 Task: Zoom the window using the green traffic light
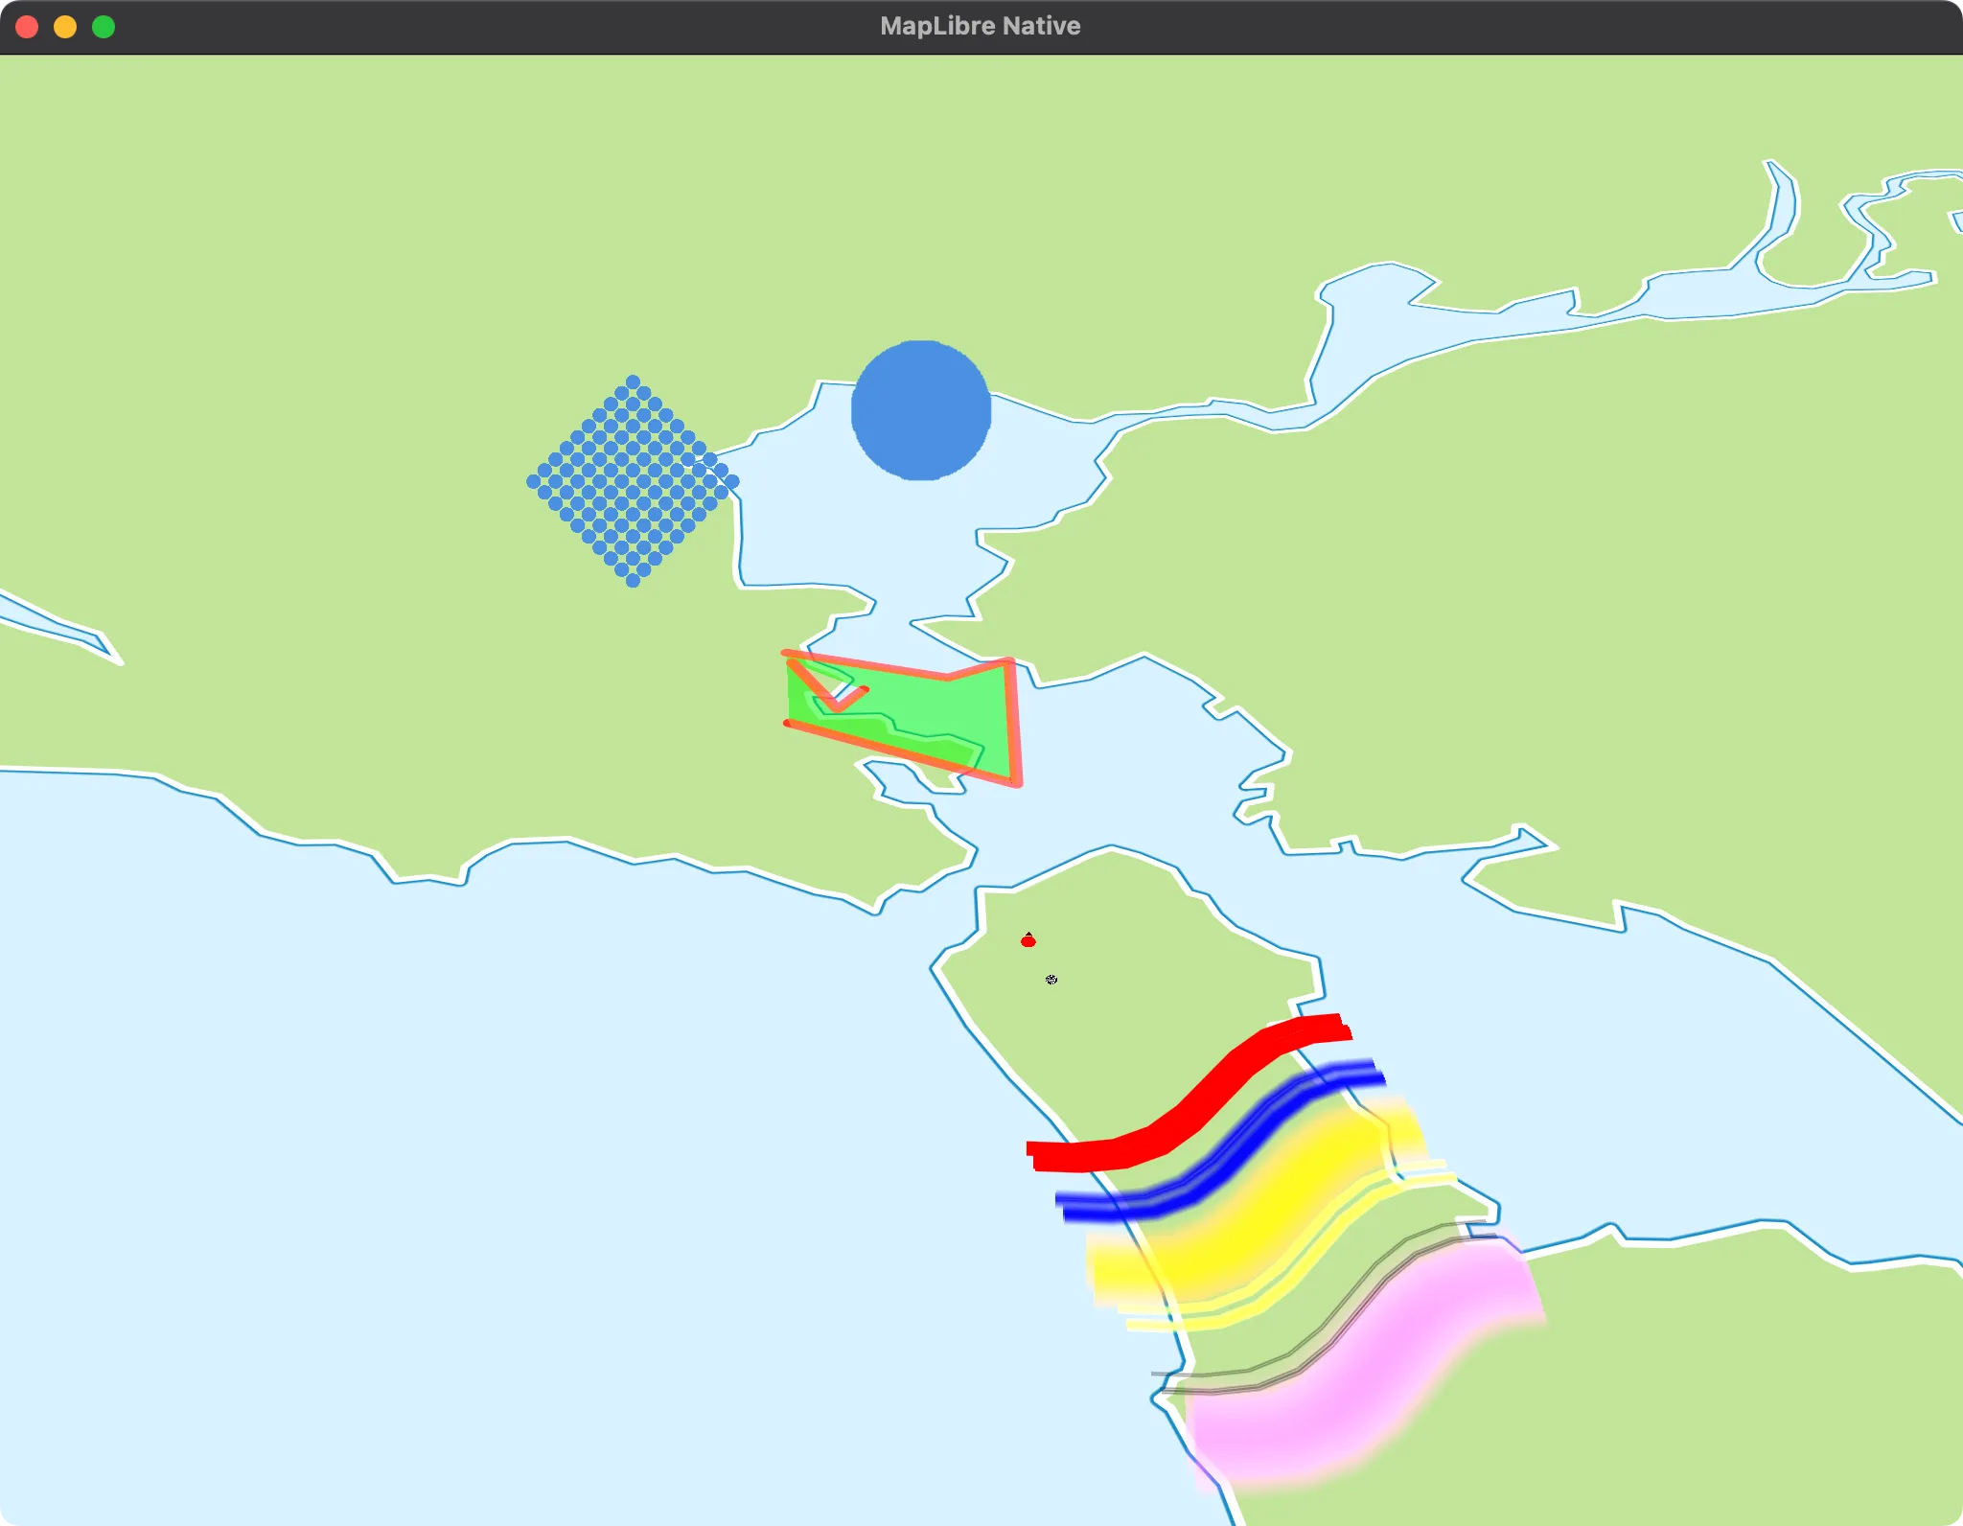(102, 27)
